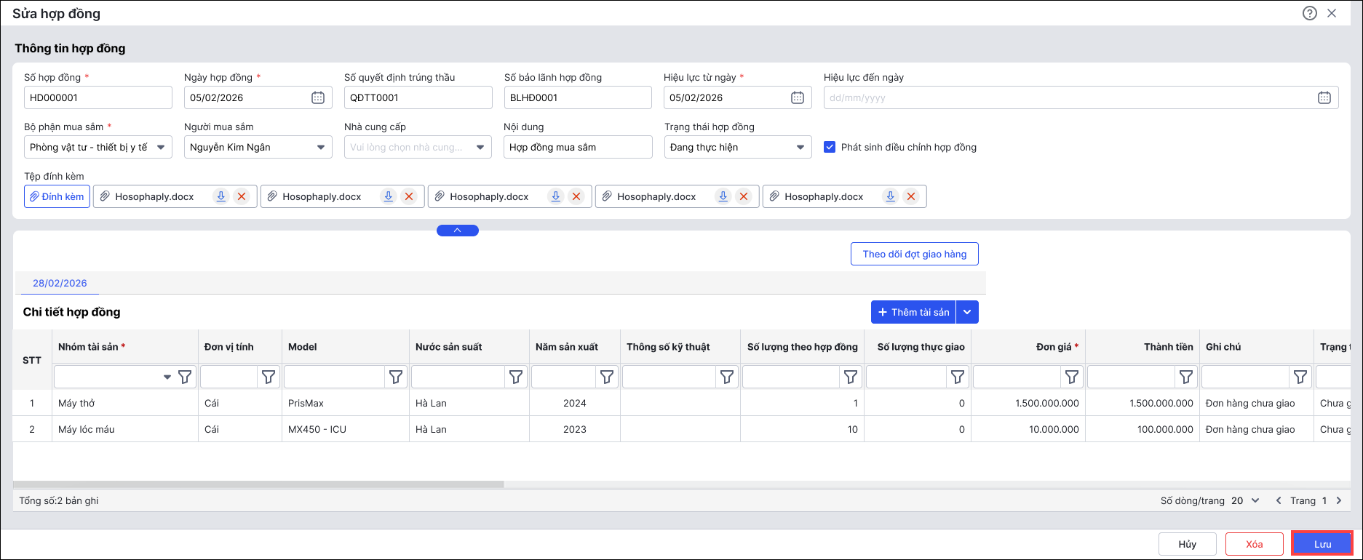
Task: Open Bộ phận mua sắm dropdown
Action: (x=161, y=147)
